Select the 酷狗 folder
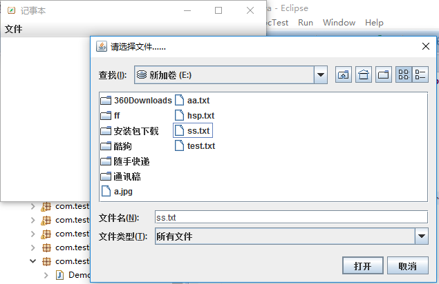Viewport: 439px width, 284px height. click(x=116, y=146)
